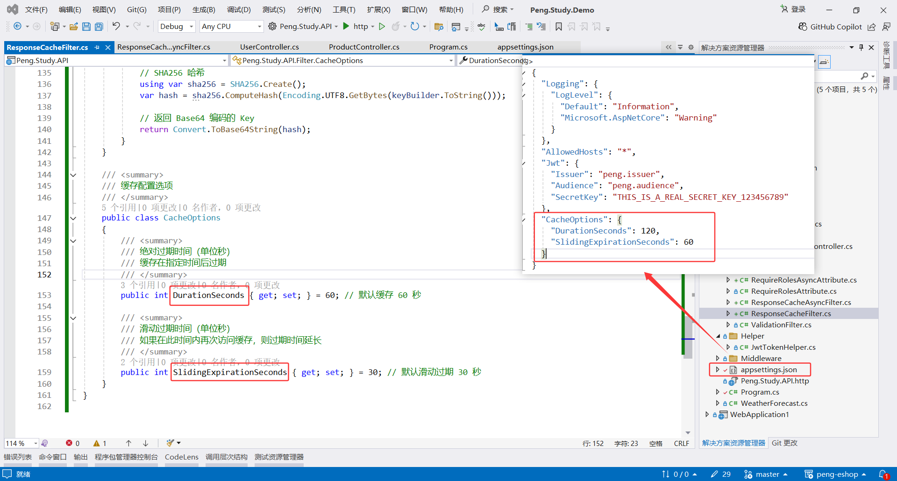Screen dimensions: 897x481
Task: Click the comment selected lines icon
Action: click(529, 27)
